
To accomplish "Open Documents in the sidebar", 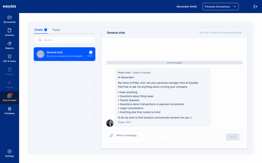I will click(9, 19).
